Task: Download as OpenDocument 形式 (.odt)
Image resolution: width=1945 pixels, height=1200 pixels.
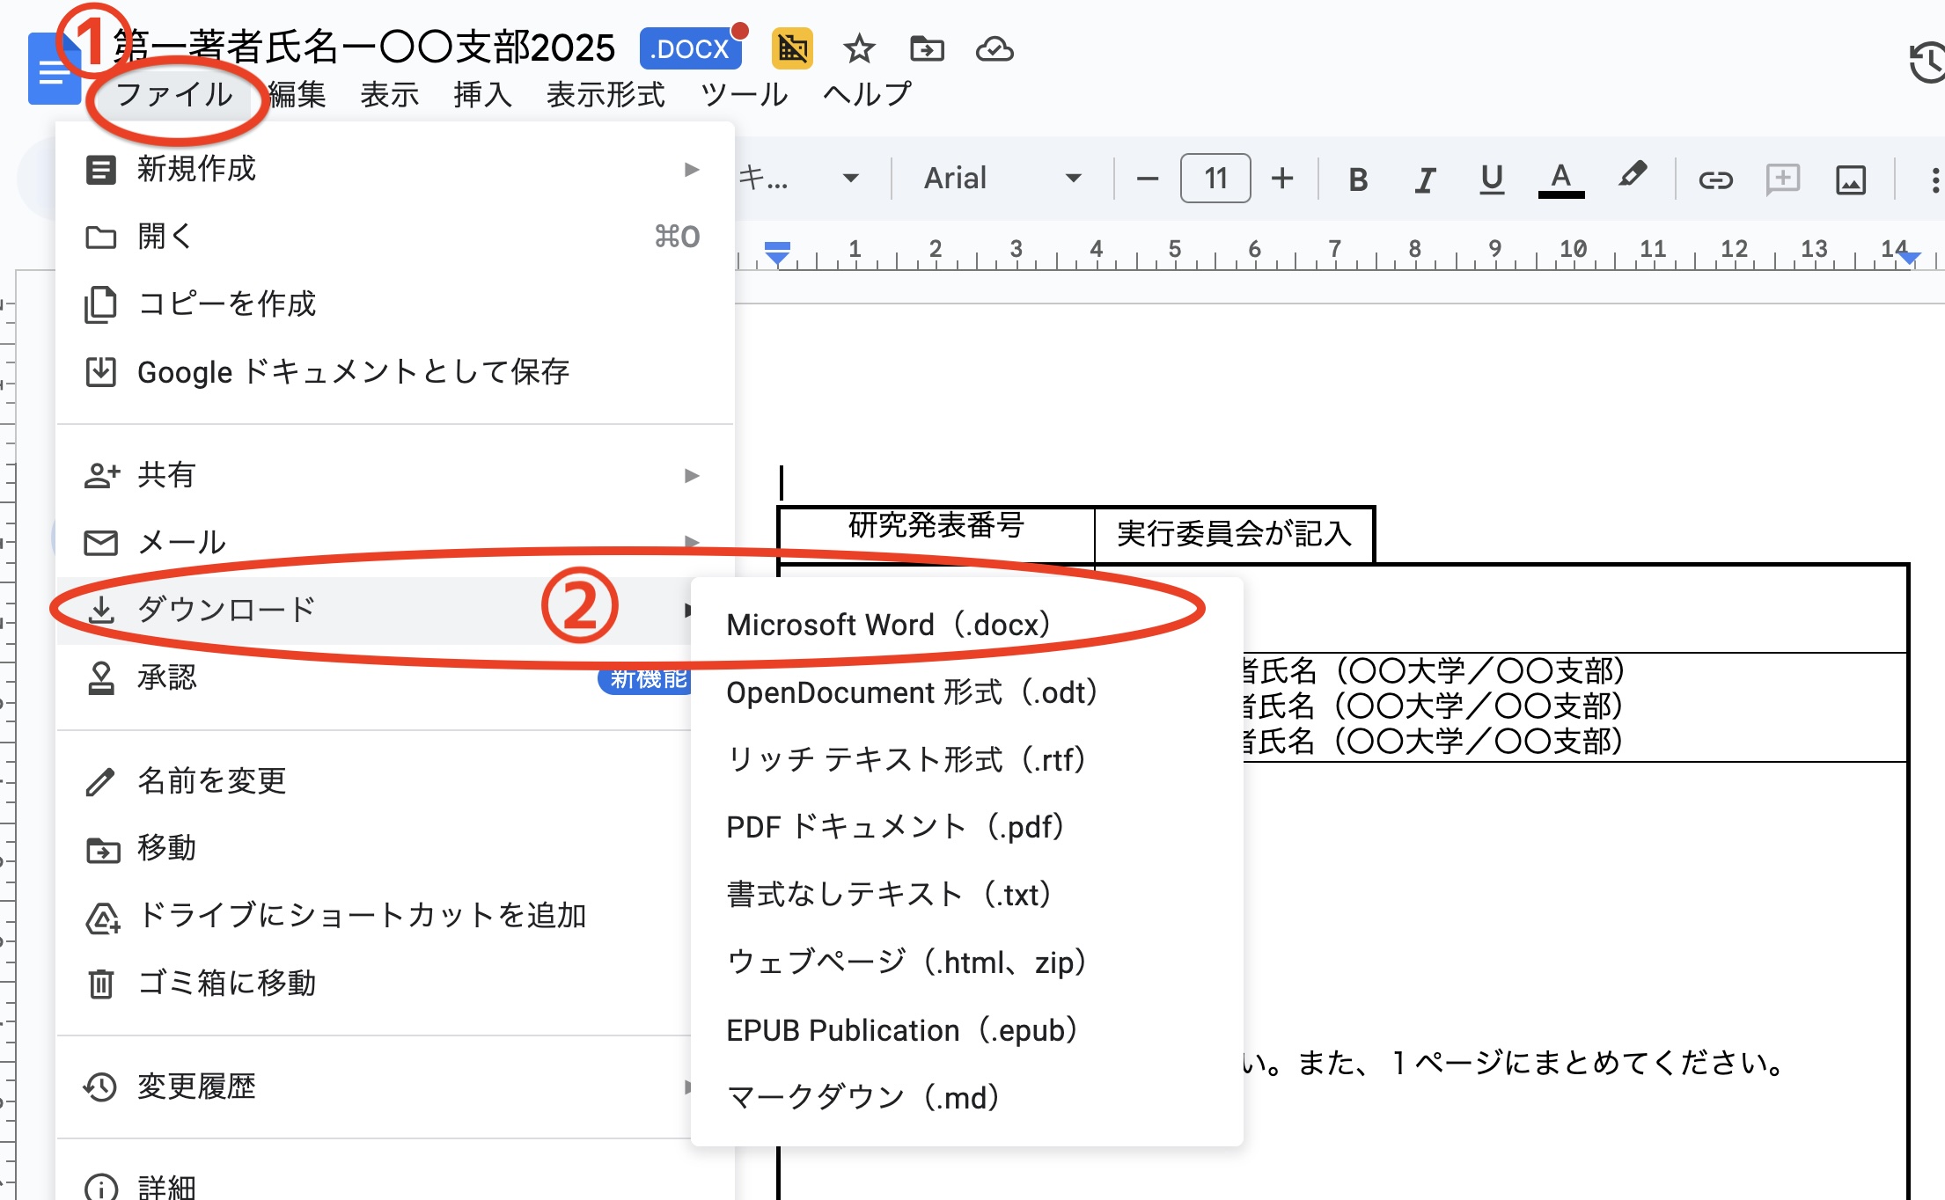Action: coord(967,692)
